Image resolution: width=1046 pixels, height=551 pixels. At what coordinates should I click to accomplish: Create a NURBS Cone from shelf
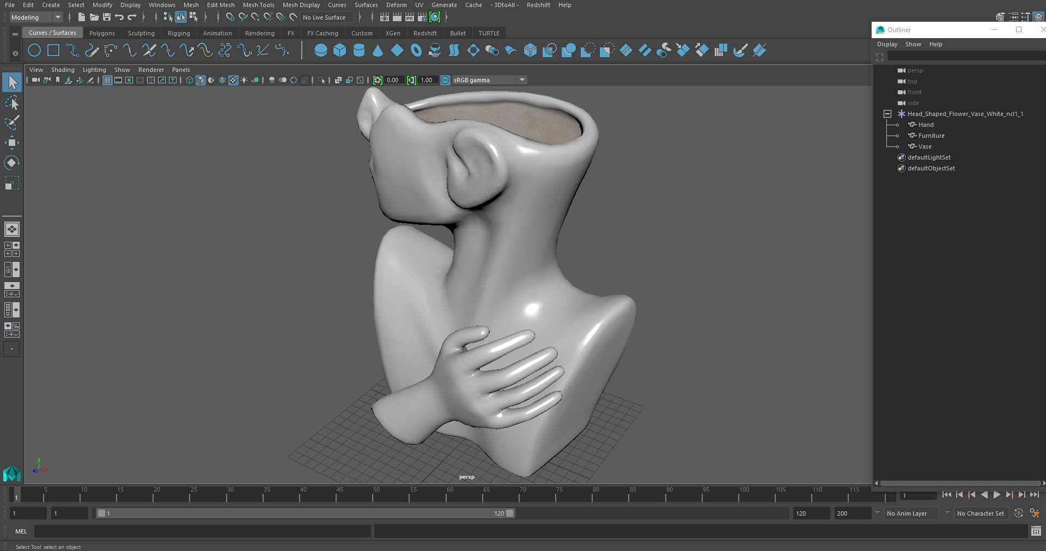378,51
